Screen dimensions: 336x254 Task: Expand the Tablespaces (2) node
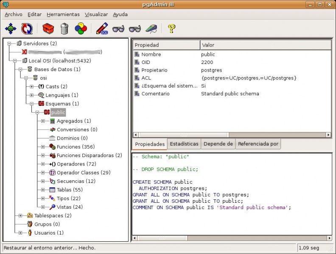click(x=20, y=216)
